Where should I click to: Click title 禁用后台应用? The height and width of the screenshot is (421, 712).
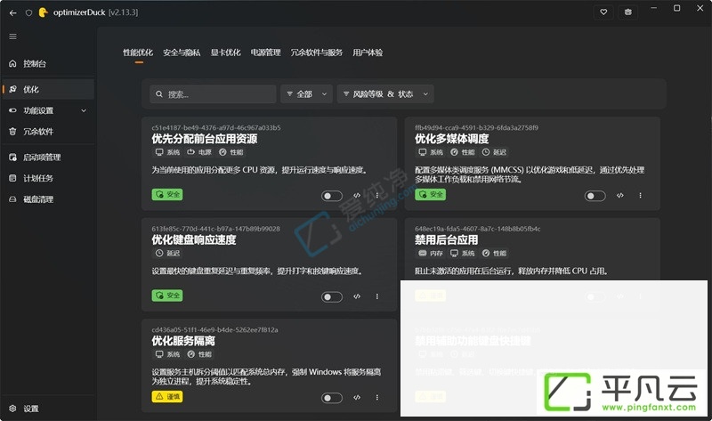(x=447, y=239)
